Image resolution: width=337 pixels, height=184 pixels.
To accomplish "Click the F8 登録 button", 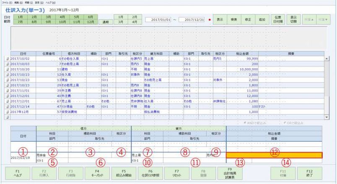I will [203, 173].
